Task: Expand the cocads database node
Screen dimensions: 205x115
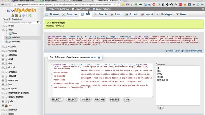Action: 3,47
